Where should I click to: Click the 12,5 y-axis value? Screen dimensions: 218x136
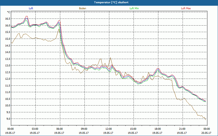pyautogui.click(x=8, y=72)
